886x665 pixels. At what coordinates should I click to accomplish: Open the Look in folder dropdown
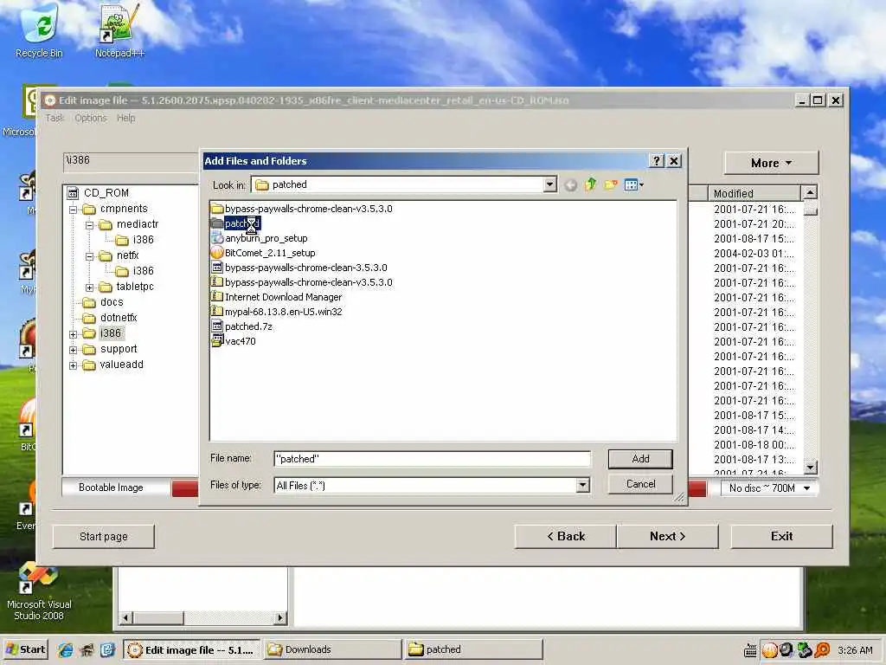click(549, 184)
